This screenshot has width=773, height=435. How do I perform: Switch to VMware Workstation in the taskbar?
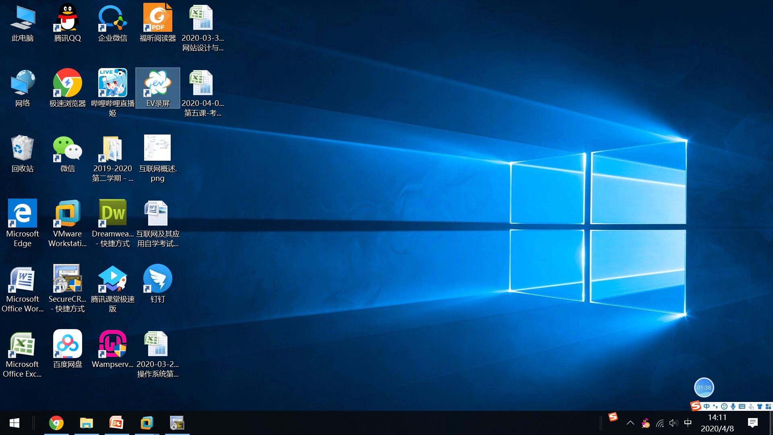point(147,423)
